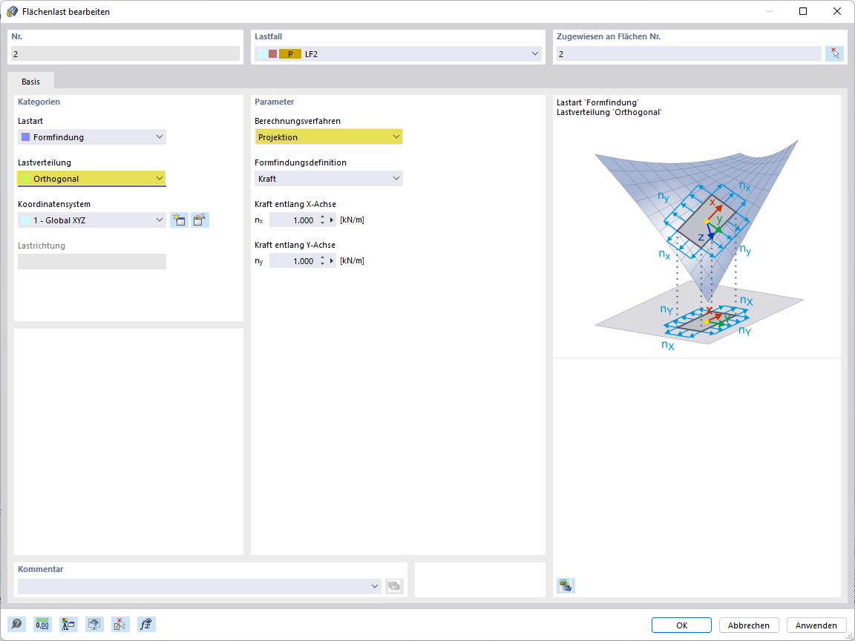Click the 'Kraft entlang X-Achse' label

(295, 204)
